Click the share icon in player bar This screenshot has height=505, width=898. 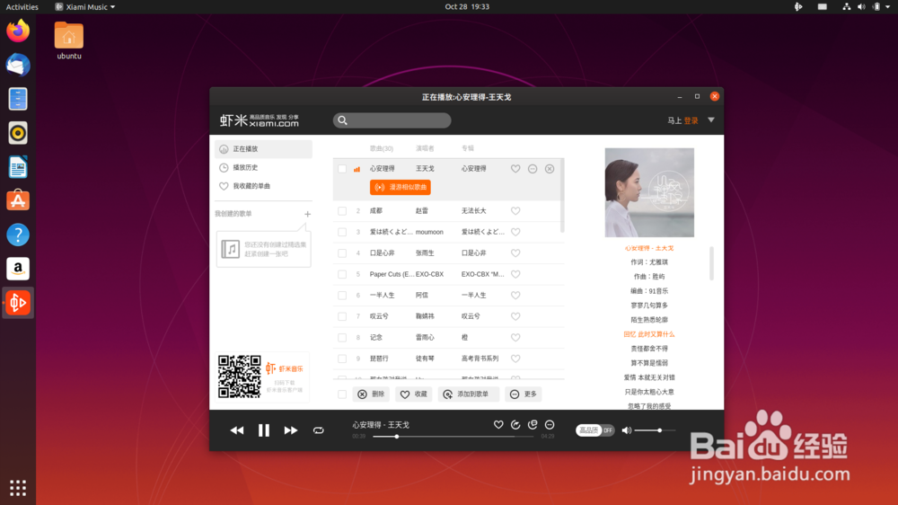tap(515, 425)
